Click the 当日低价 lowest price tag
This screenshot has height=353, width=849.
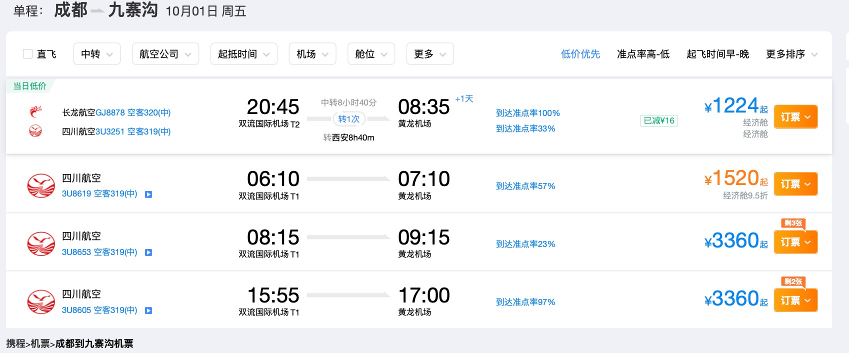[x=29, y=86]
